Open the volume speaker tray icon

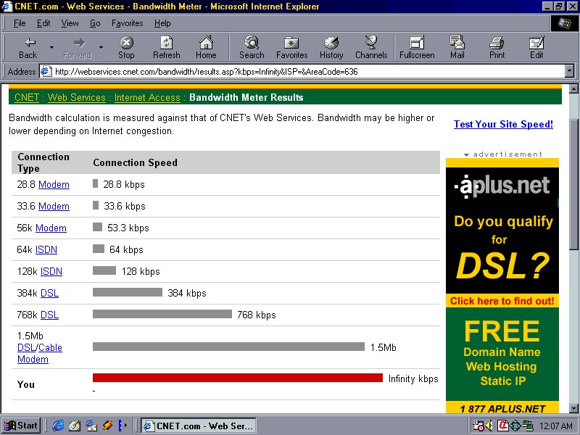point(489,426)
